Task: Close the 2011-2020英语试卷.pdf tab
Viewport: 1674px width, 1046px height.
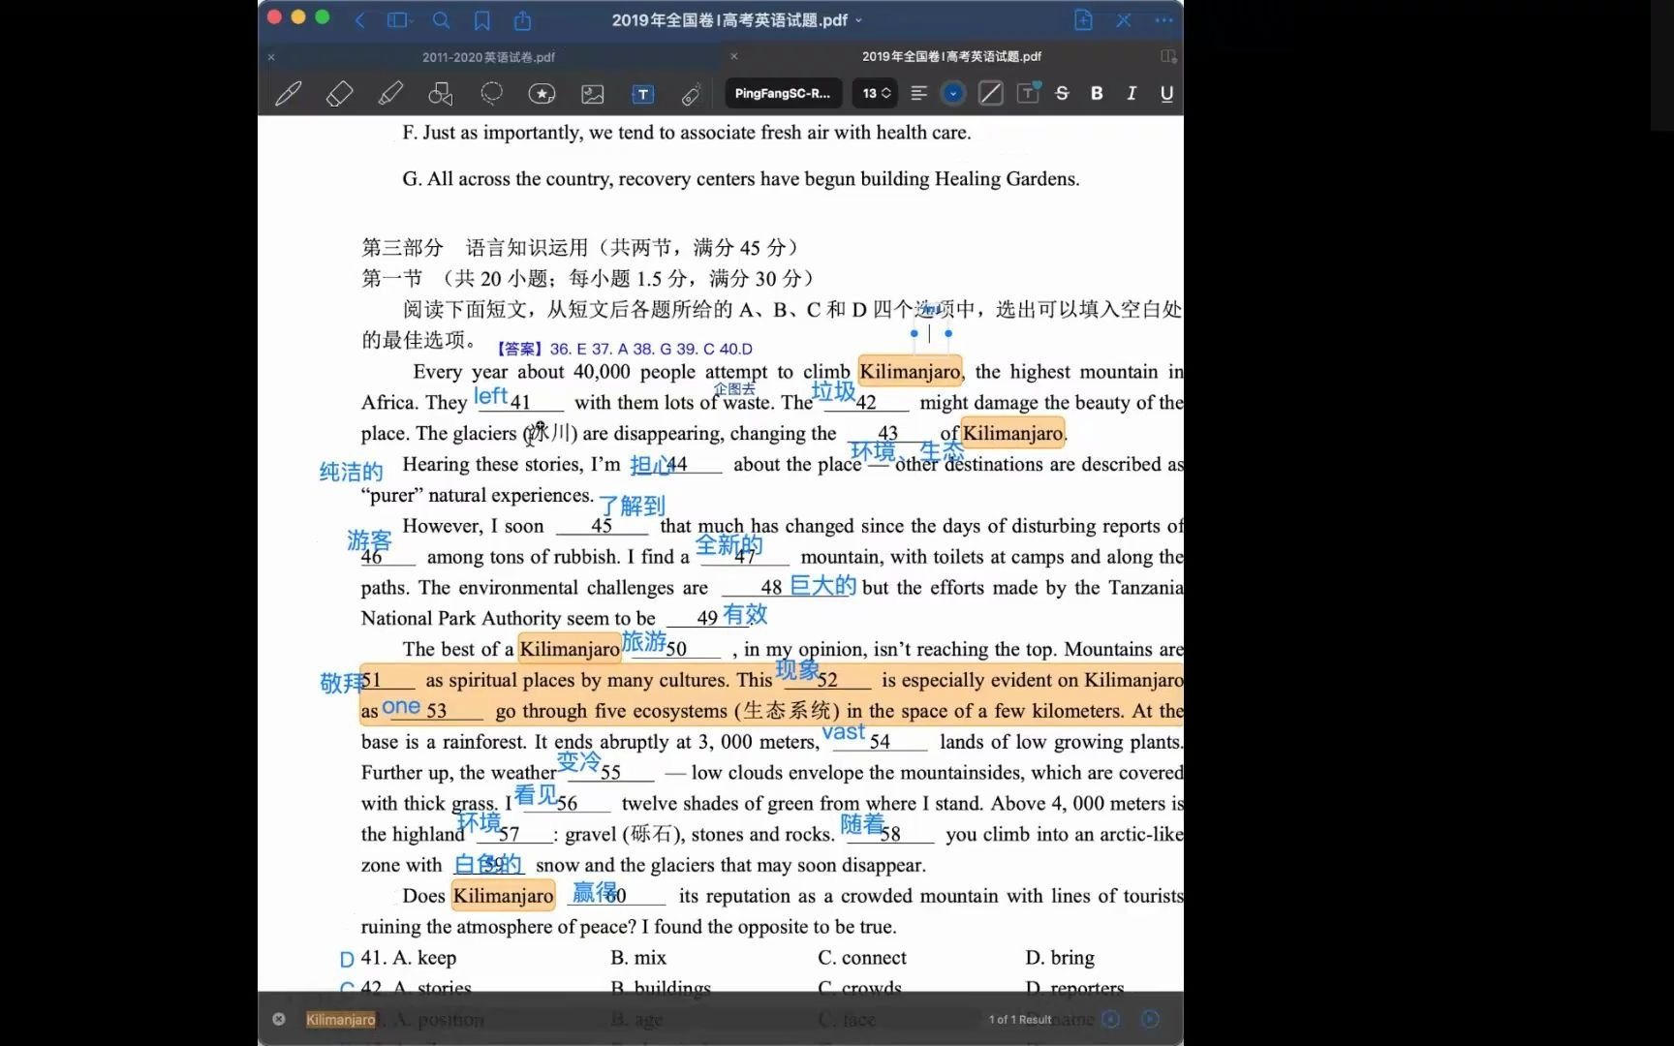Action: pyautogui.click(x=271, y=57)
